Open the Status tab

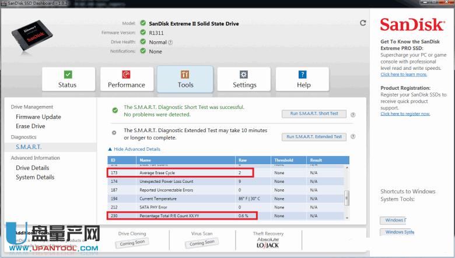pyautogui.click(x=68, y=79)
